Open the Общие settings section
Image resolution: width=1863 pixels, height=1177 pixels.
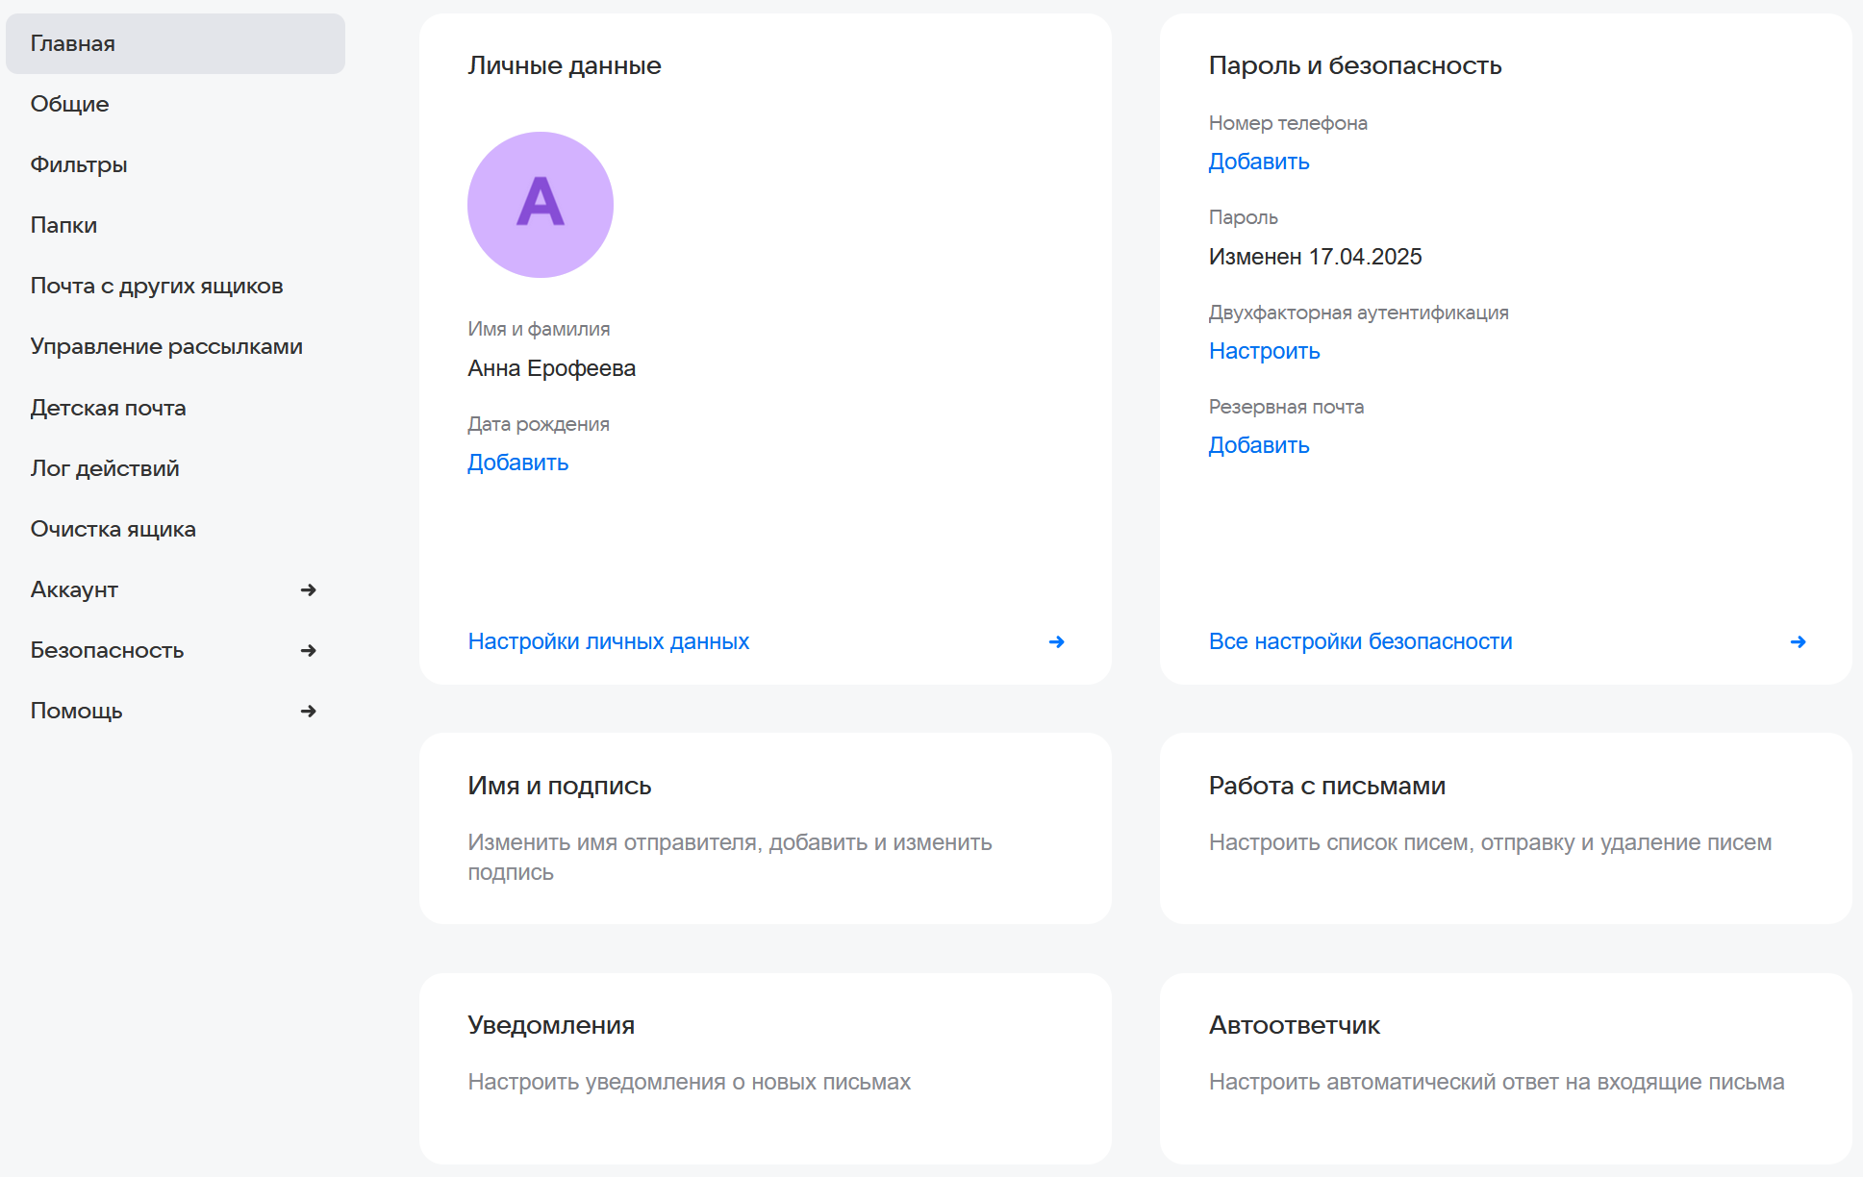click(69, 104)
